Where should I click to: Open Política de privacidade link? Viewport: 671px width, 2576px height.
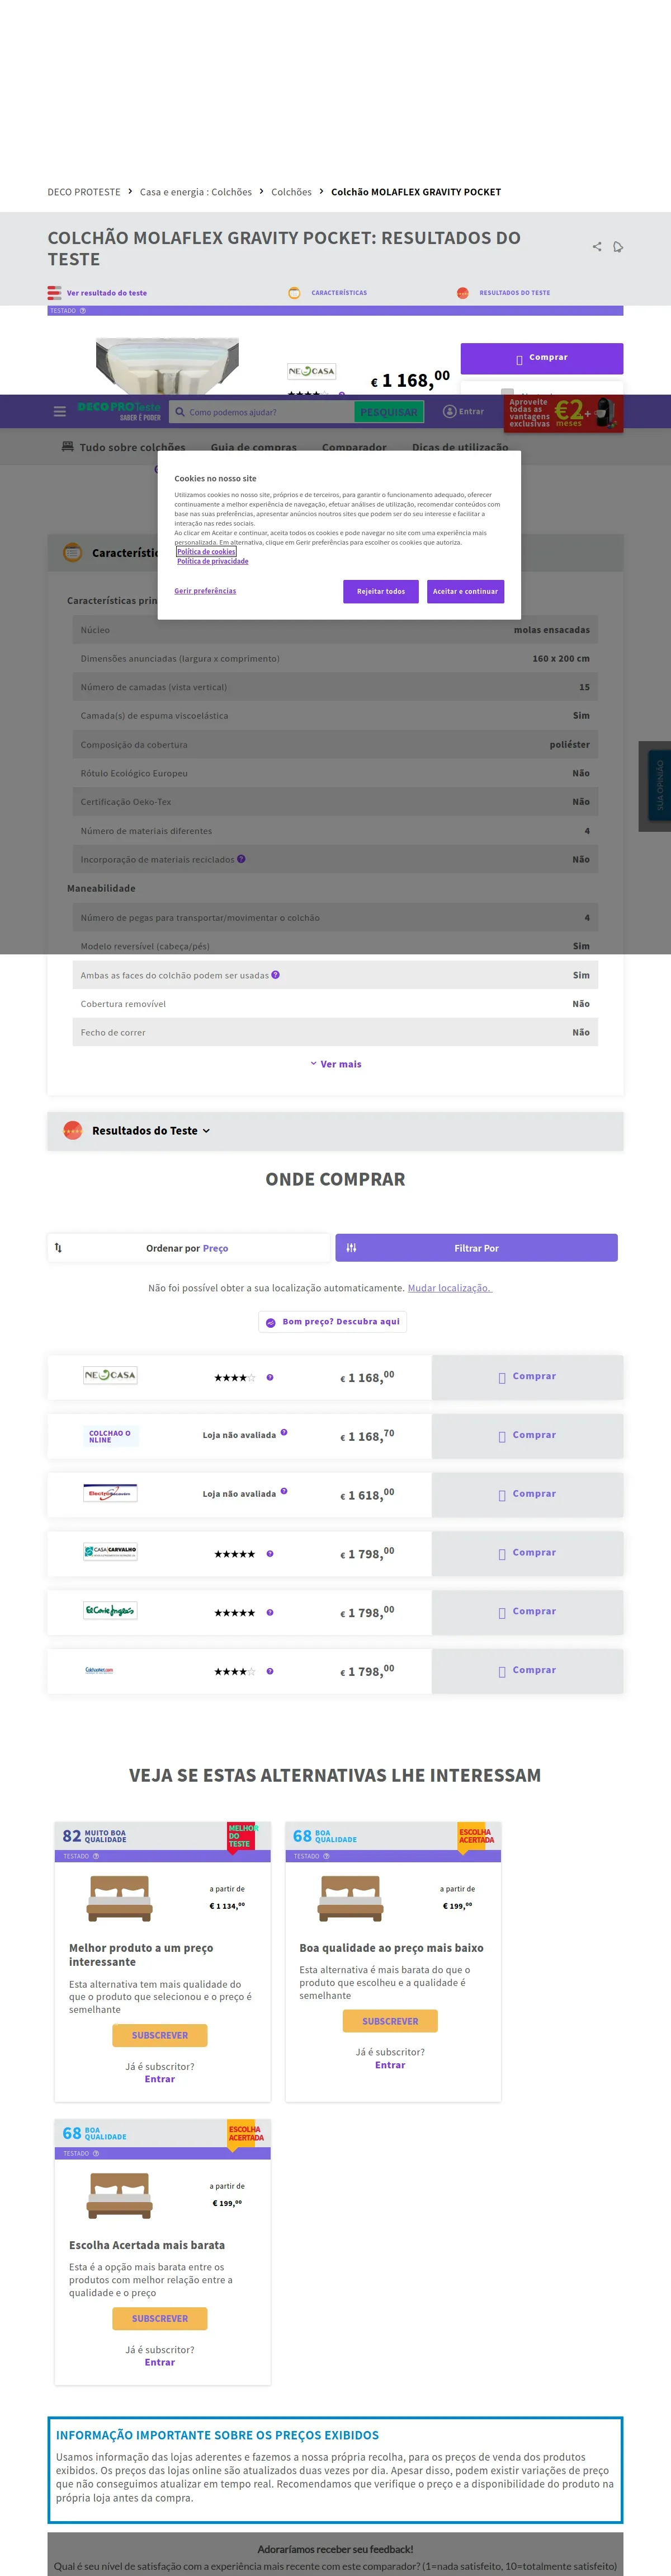point(212,561)
